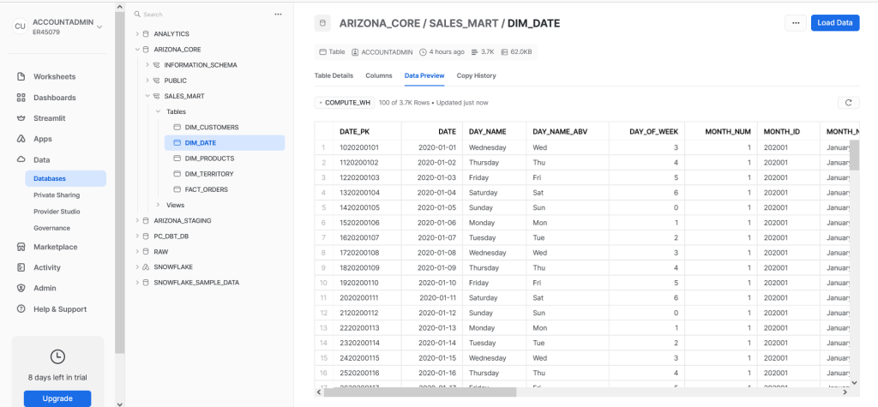Expand the Views folder in SALES_MART
This screenshot has height=407, width=878.
pyautogui.click(x=158, y=205)
